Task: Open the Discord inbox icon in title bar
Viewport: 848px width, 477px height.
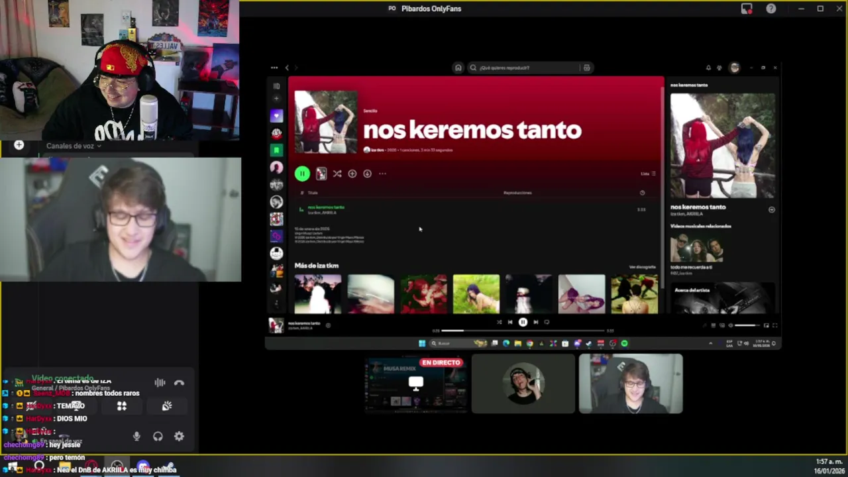Action: pyautogui.click(x=747, y=9)
